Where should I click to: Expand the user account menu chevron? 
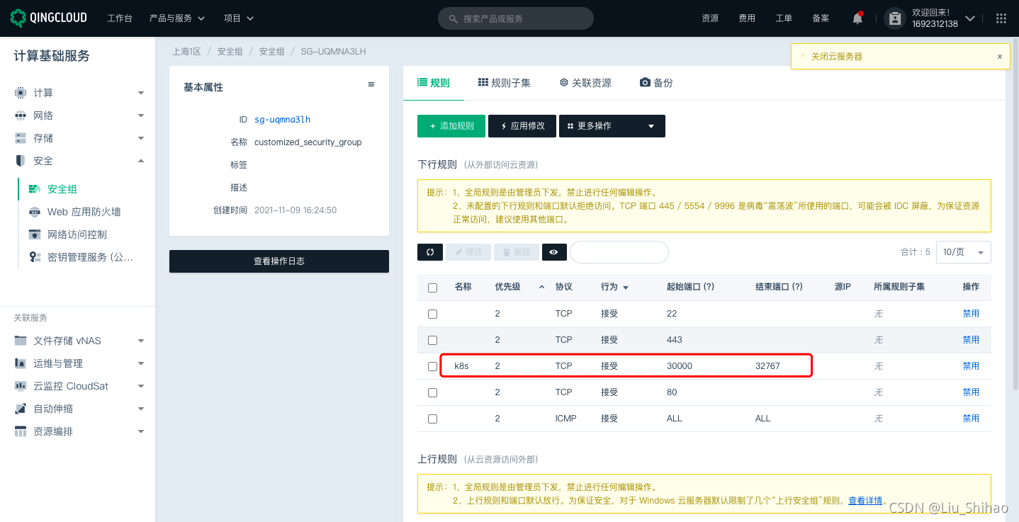tap(970, 18)
